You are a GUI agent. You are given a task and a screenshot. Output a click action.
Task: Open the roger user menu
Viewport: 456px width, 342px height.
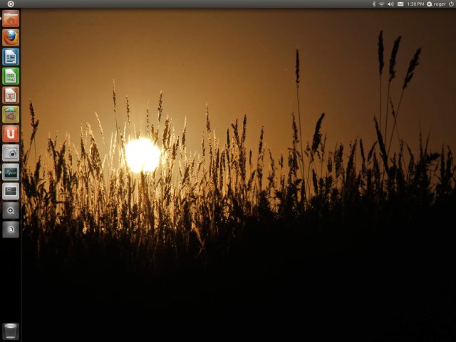click(x=436, y=4)
